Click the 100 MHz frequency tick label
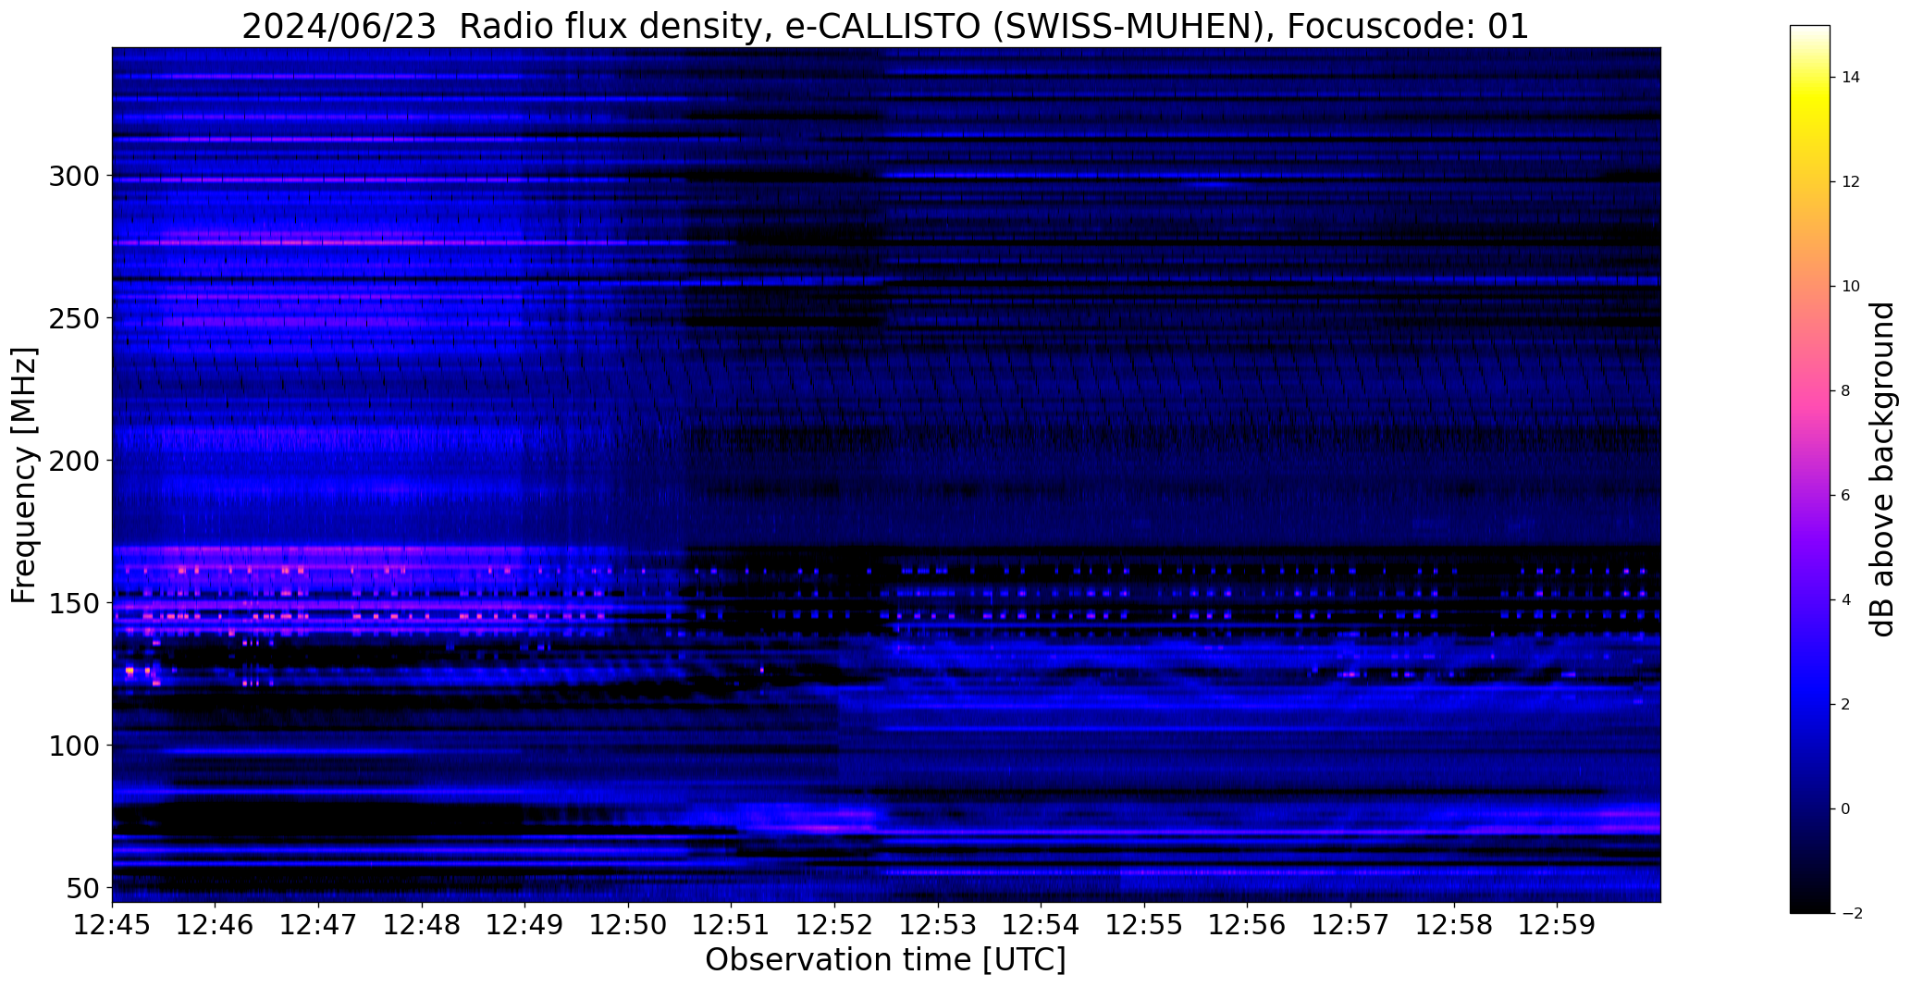The width and height of the screenshot is (1911, 987). [x=74, y=746]
